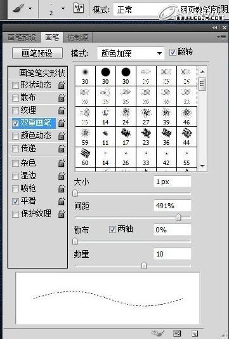Click the 0% scatter input field
Screen dimensions: 229x339
(x=173, y=230)
